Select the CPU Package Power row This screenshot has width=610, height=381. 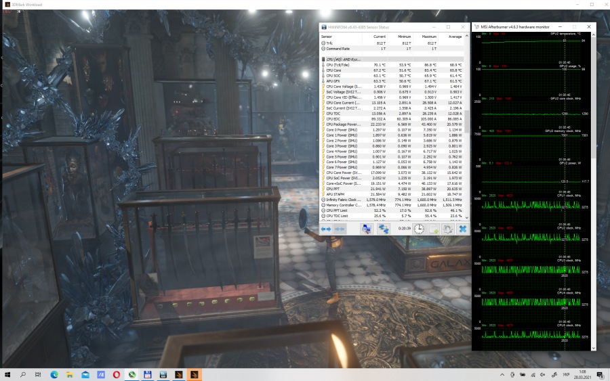pyautogui.click(x=392, y=125)
